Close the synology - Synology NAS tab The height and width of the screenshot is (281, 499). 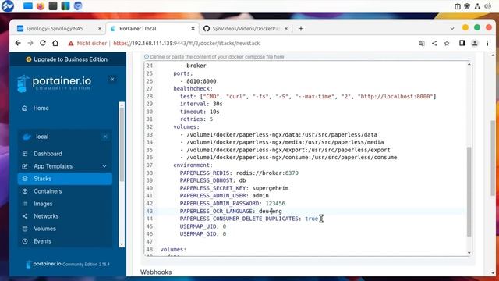tap(100, 29)
